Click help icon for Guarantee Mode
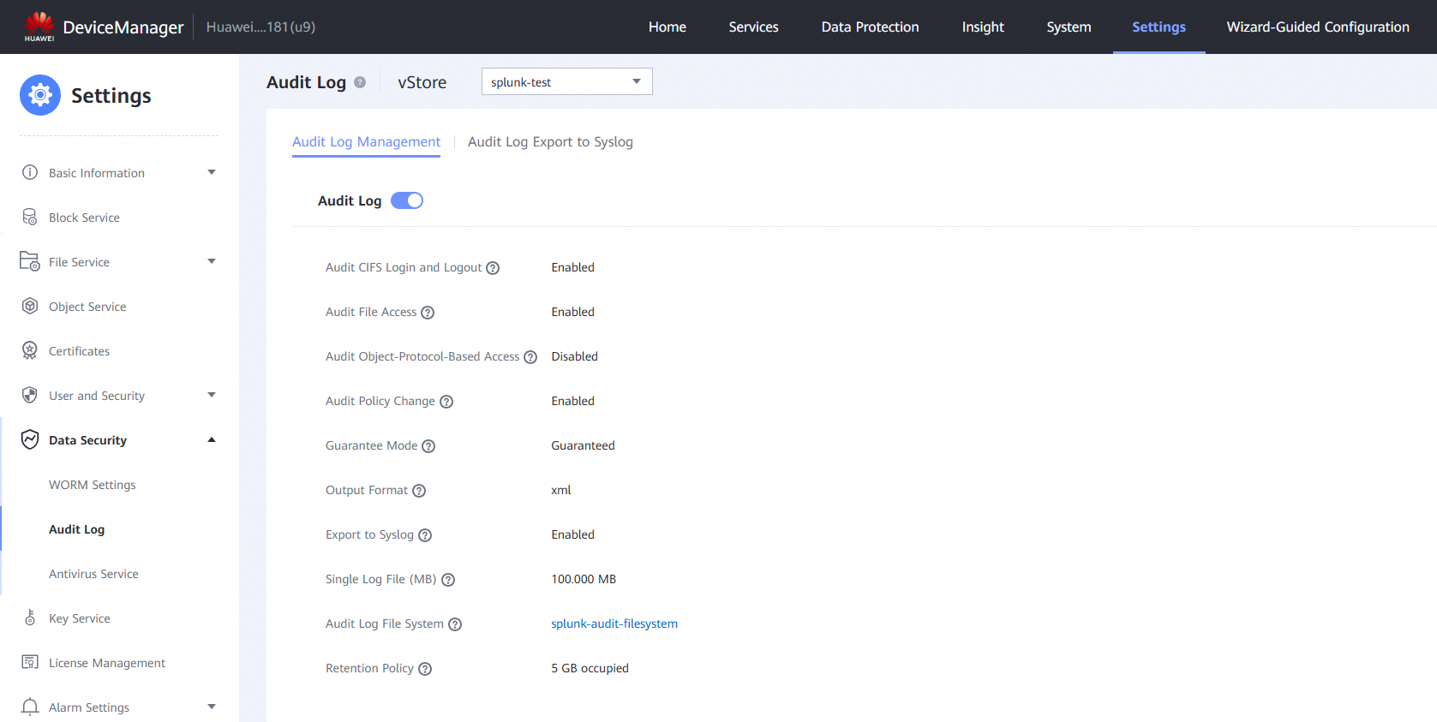Viewport: 1437px width, 722px height. click(428, 446)
